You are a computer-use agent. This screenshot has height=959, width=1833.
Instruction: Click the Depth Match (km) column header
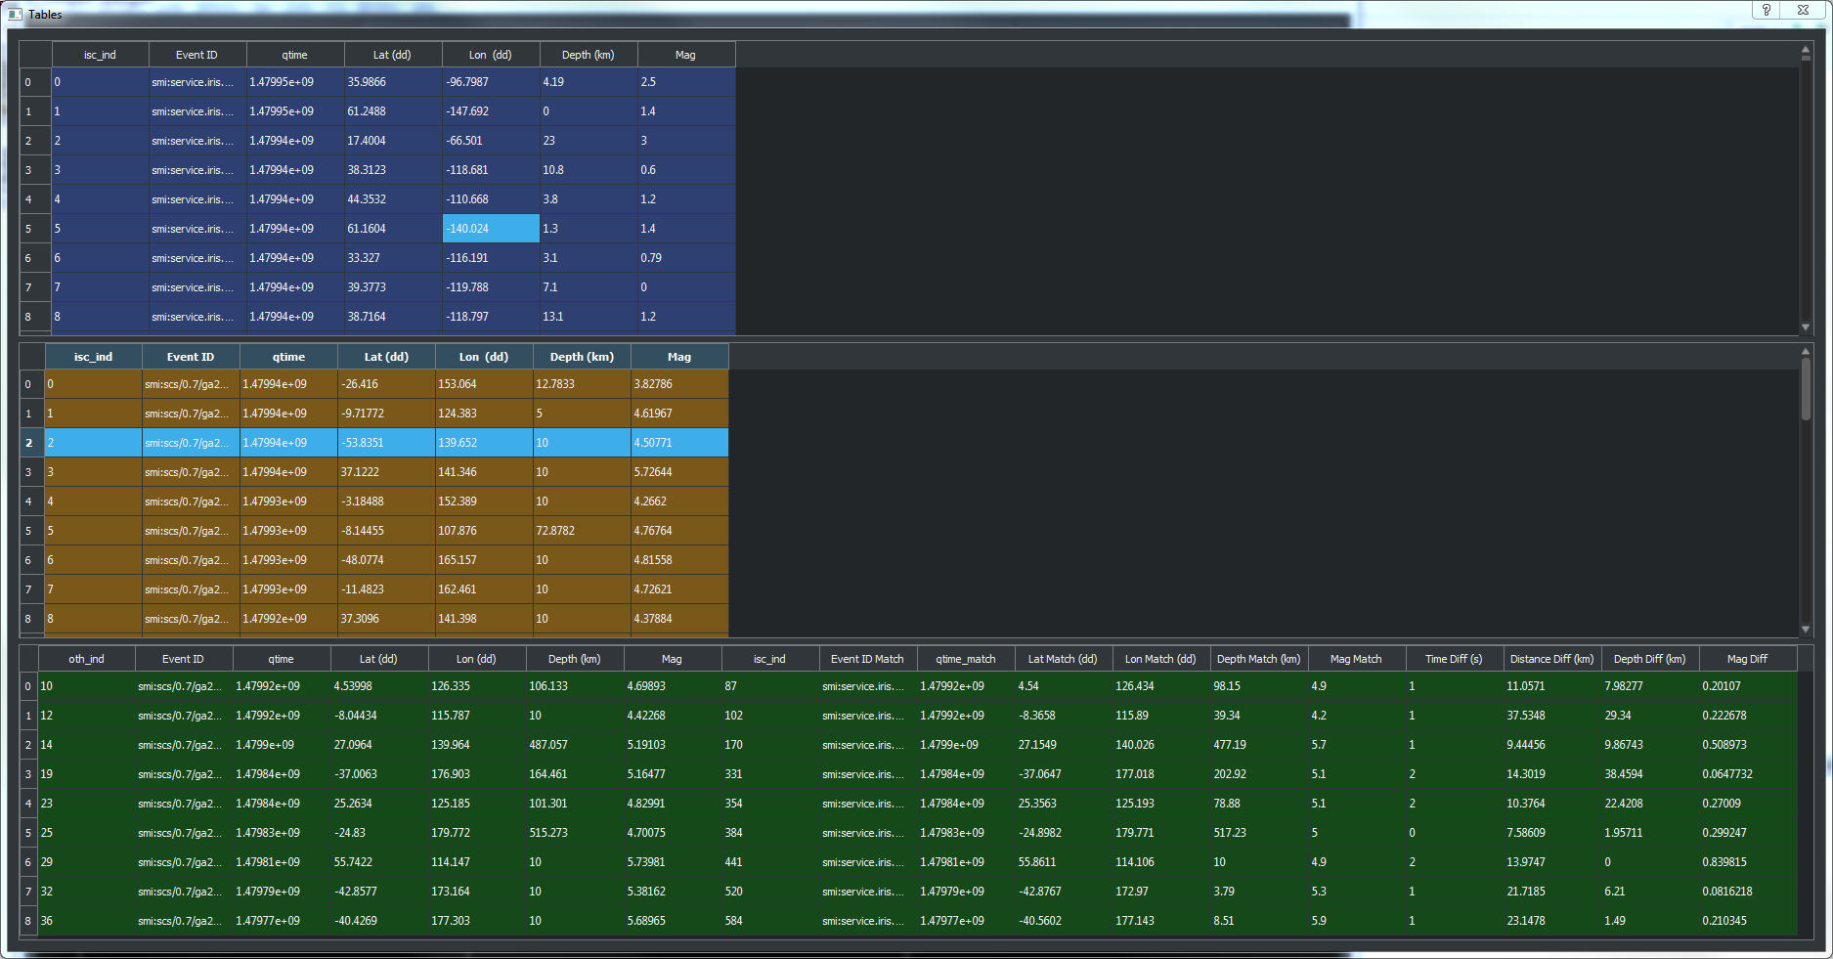click(1259, 659)
